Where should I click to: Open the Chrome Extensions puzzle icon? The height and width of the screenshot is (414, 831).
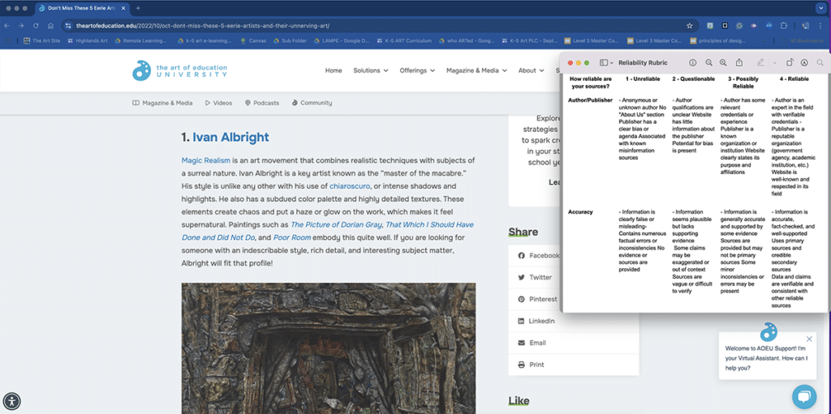[784, 25]
